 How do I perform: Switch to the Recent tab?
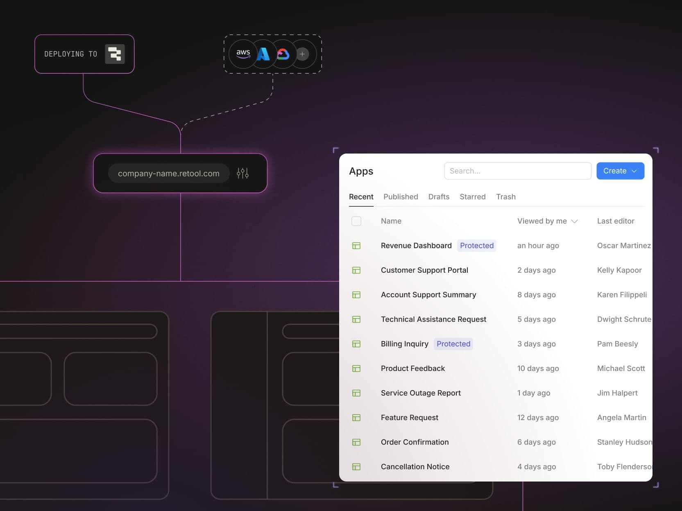[361, 197]
